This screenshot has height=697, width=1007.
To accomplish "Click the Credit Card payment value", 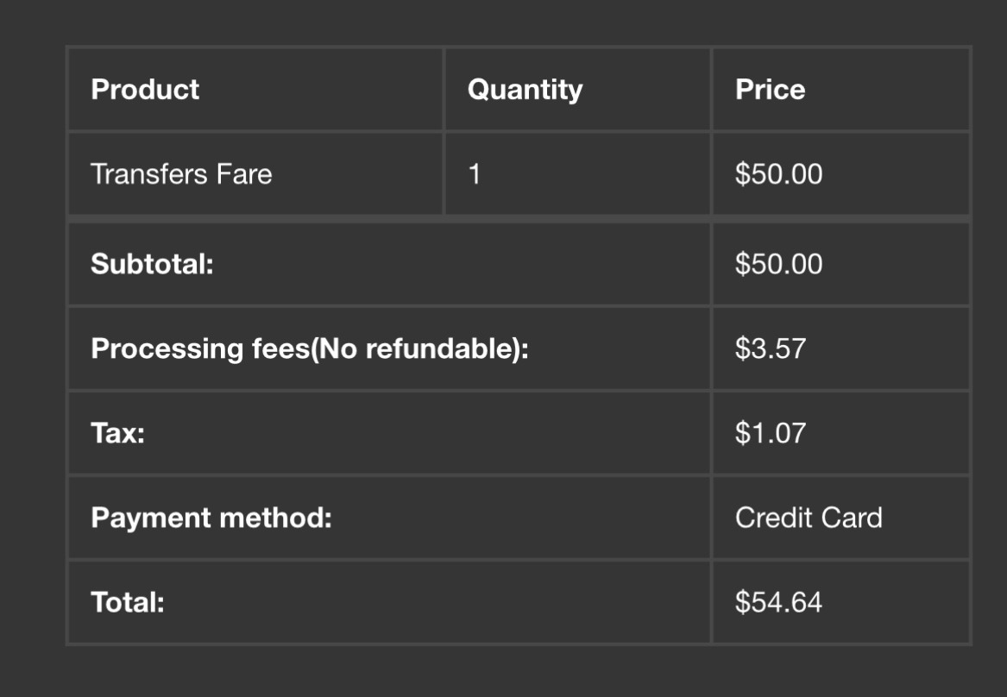I will coord(809,518).
